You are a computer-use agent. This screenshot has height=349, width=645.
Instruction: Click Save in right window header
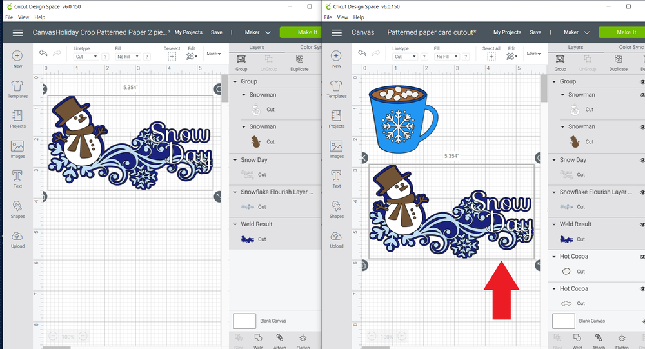pos(535,32)
